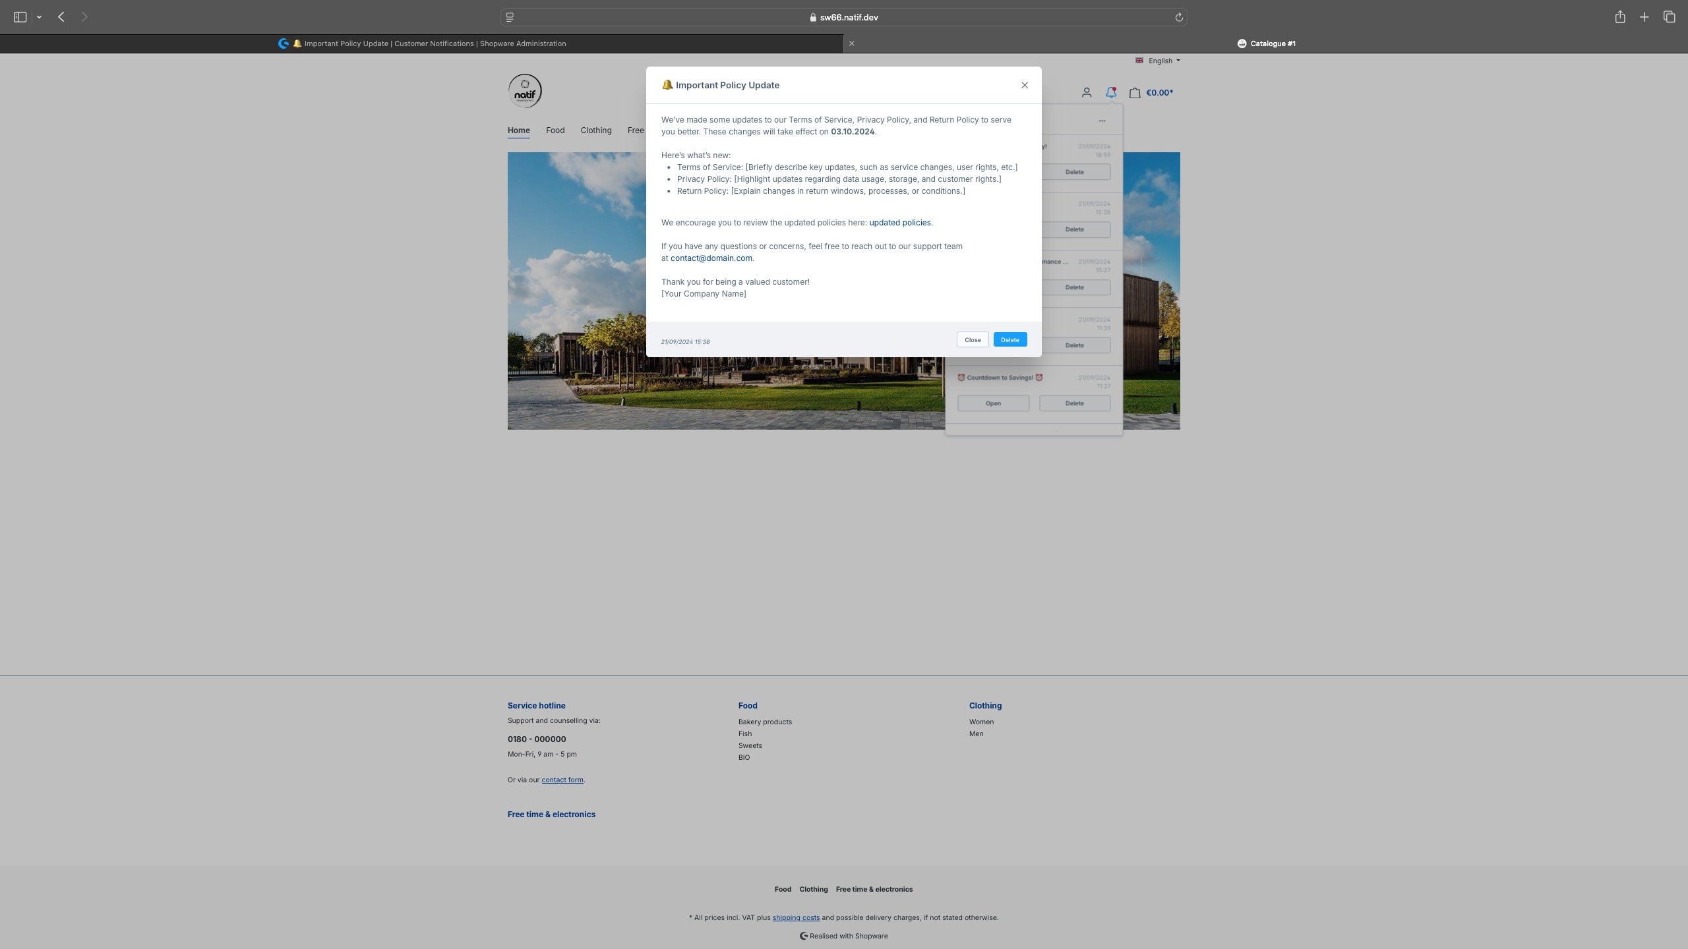The image size is (1688, 949).
Task: Delete the notification dated 15:27
Action: (1074, 287)
